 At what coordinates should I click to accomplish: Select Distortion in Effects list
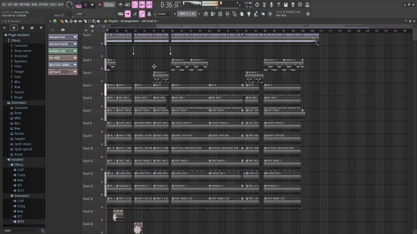[x=21, y=56]
